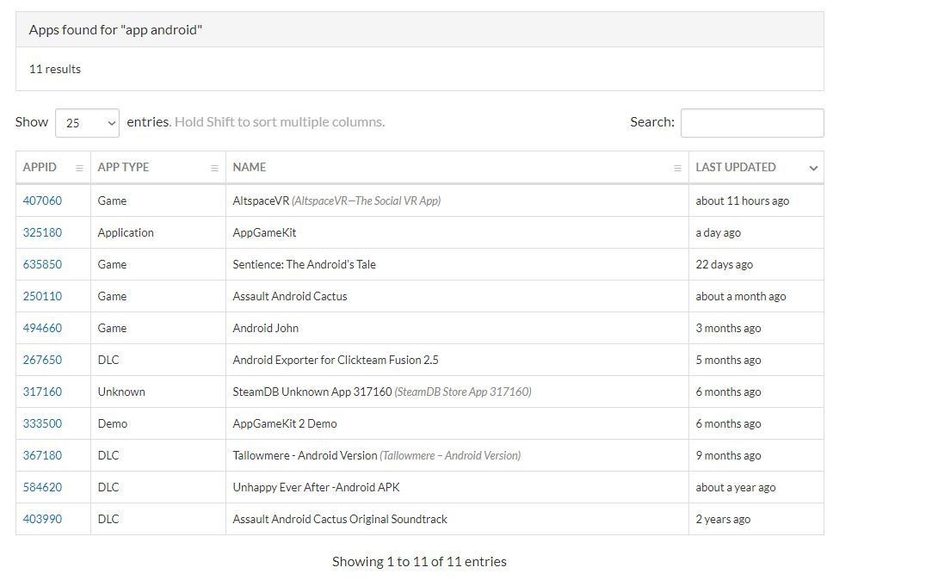Image resolution: width=932 pixels, height=586 pixels.
Task: Select the AltspaceVR name cell
Action: coord(457,200)
